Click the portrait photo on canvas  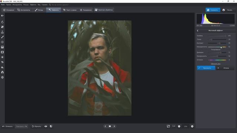click(100, 68)
